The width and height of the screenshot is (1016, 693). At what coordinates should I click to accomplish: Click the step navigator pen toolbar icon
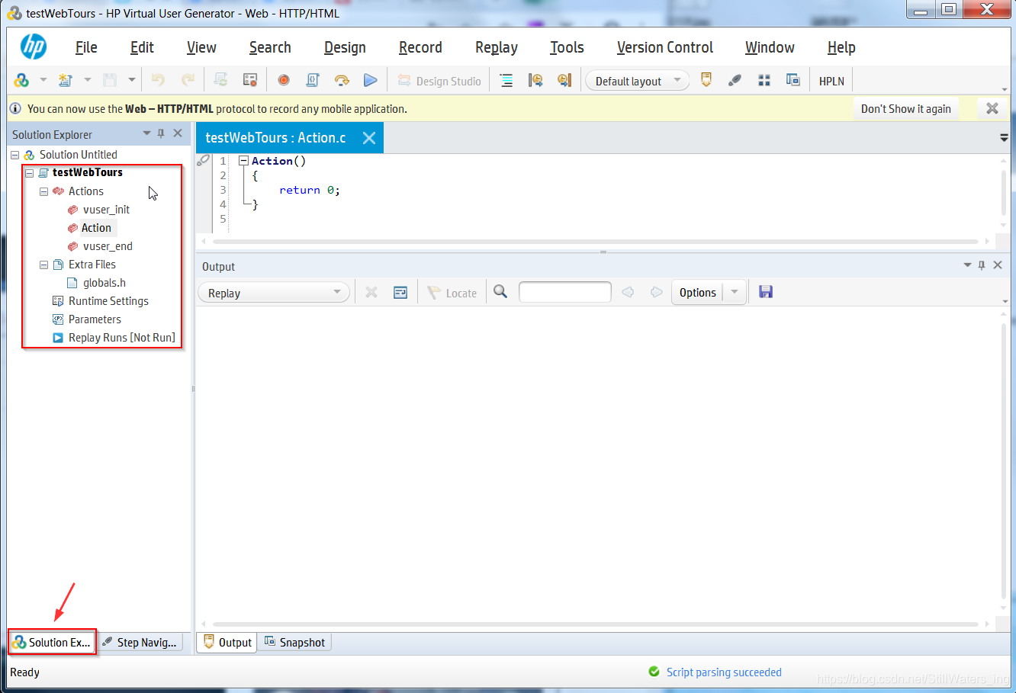coord(735,80)
